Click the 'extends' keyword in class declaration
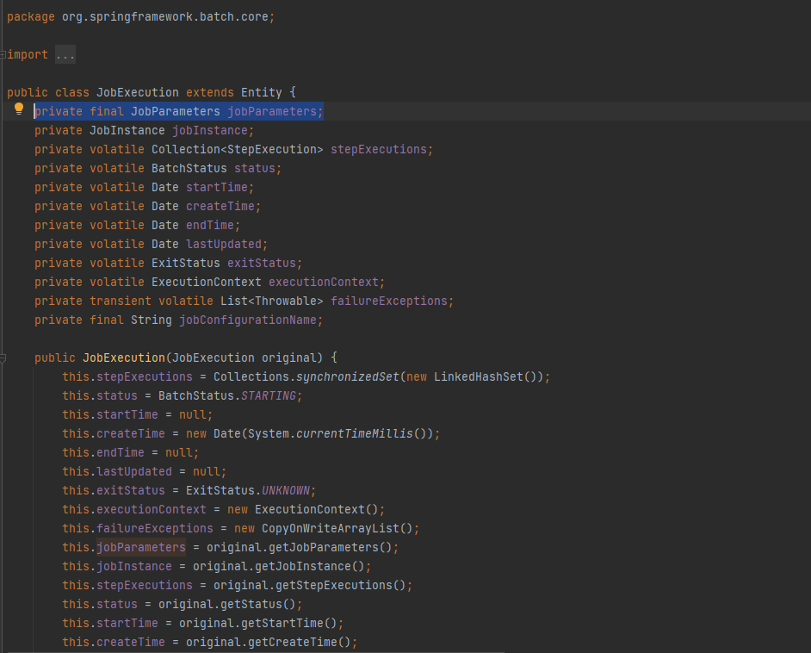 coord(210,93)
